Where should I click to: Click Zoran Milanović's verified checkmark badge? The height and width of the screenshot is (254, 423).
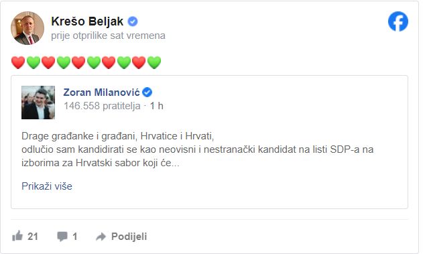pos(147,92)
